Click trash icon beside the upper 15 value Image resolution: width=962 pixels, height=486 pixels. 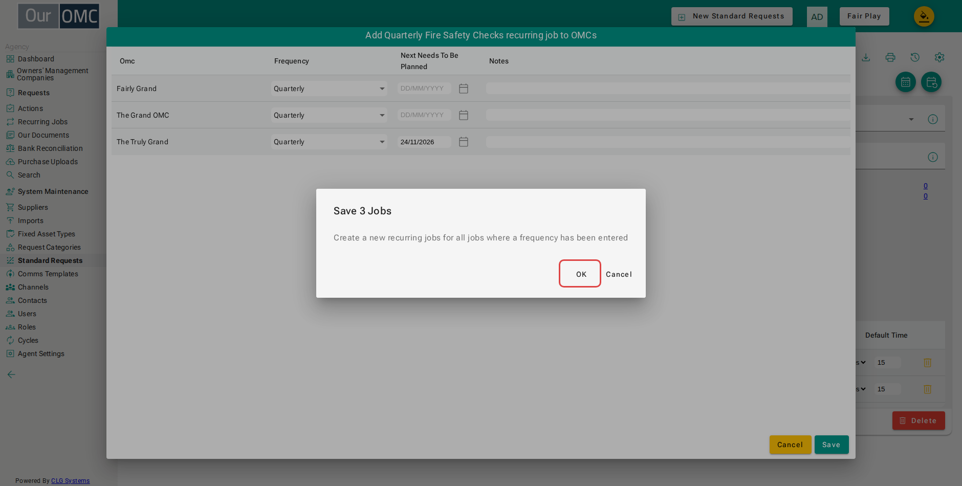tap(928, 363)
